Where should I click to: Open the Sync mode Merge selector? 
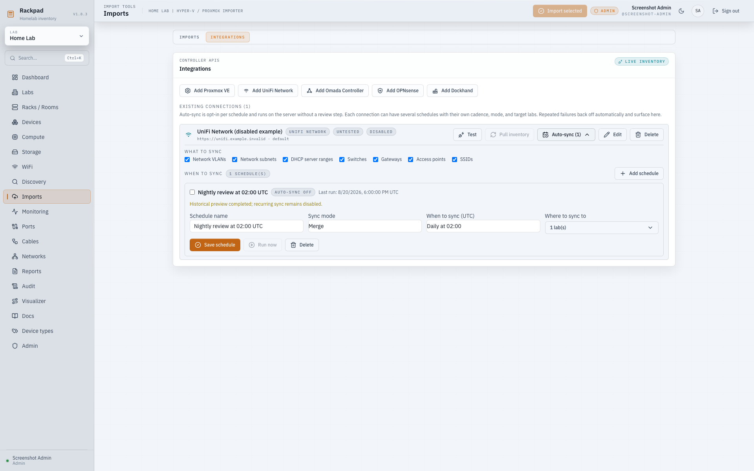click(365, 226)
